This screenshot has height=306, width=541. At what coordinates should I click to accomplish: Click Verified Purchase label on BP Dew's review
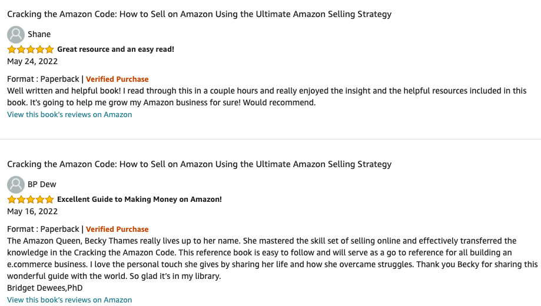[117, 229]
